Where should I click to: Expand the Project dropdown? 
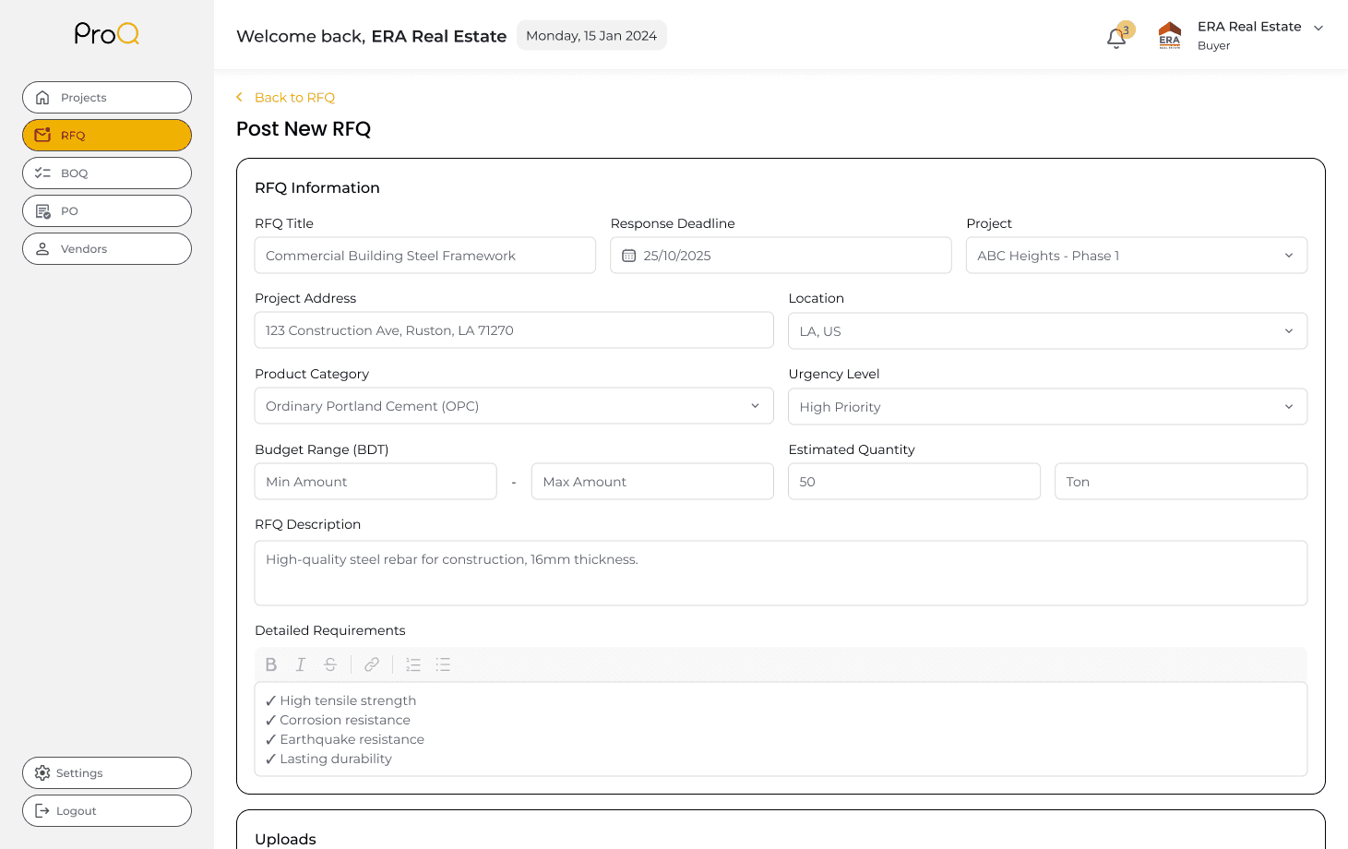coord(1288,256)
